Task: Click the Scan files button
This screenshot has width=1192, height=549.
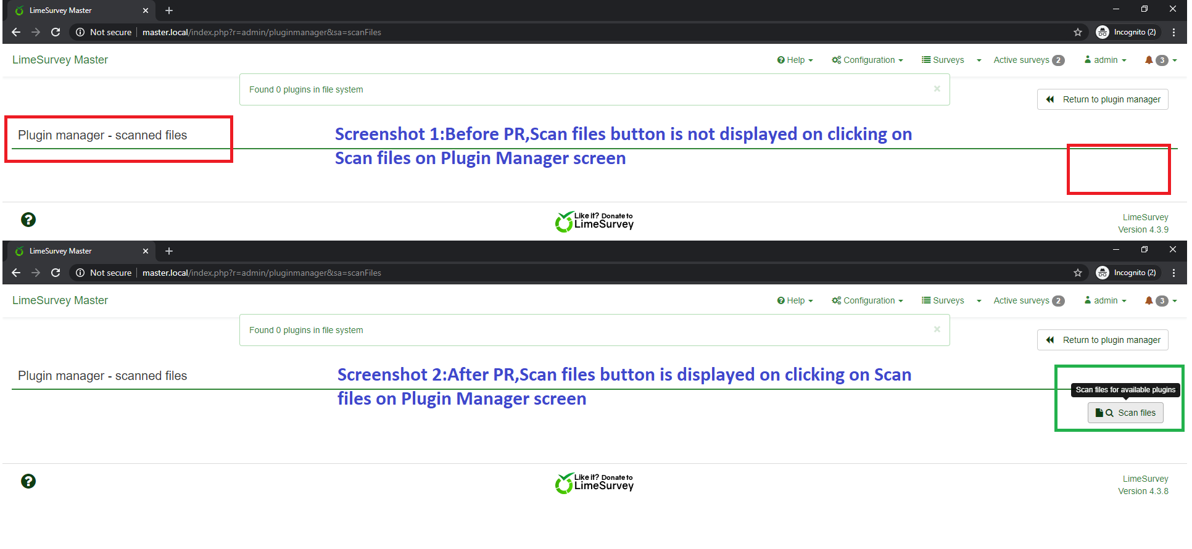Action: coord(1125,413)
